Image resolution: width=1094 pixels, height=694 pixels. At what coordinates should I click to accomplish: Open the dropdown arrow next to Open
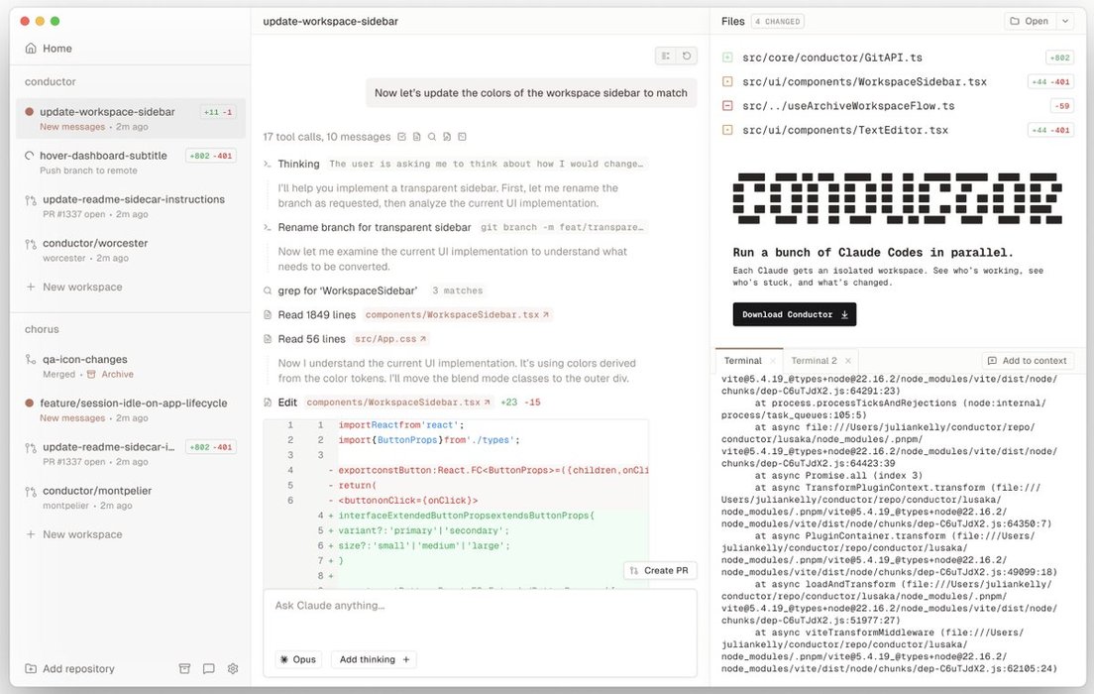tap(1065, 21)
